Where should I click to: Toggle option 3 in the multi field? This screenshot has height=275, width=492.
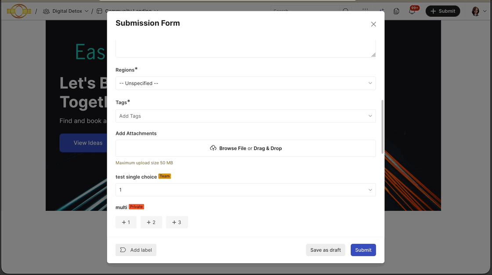177,222
